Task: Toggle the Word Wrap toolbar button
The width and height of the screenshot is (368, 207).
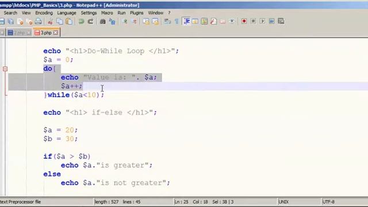Action: pyautogui.click(x=167, y=22)
